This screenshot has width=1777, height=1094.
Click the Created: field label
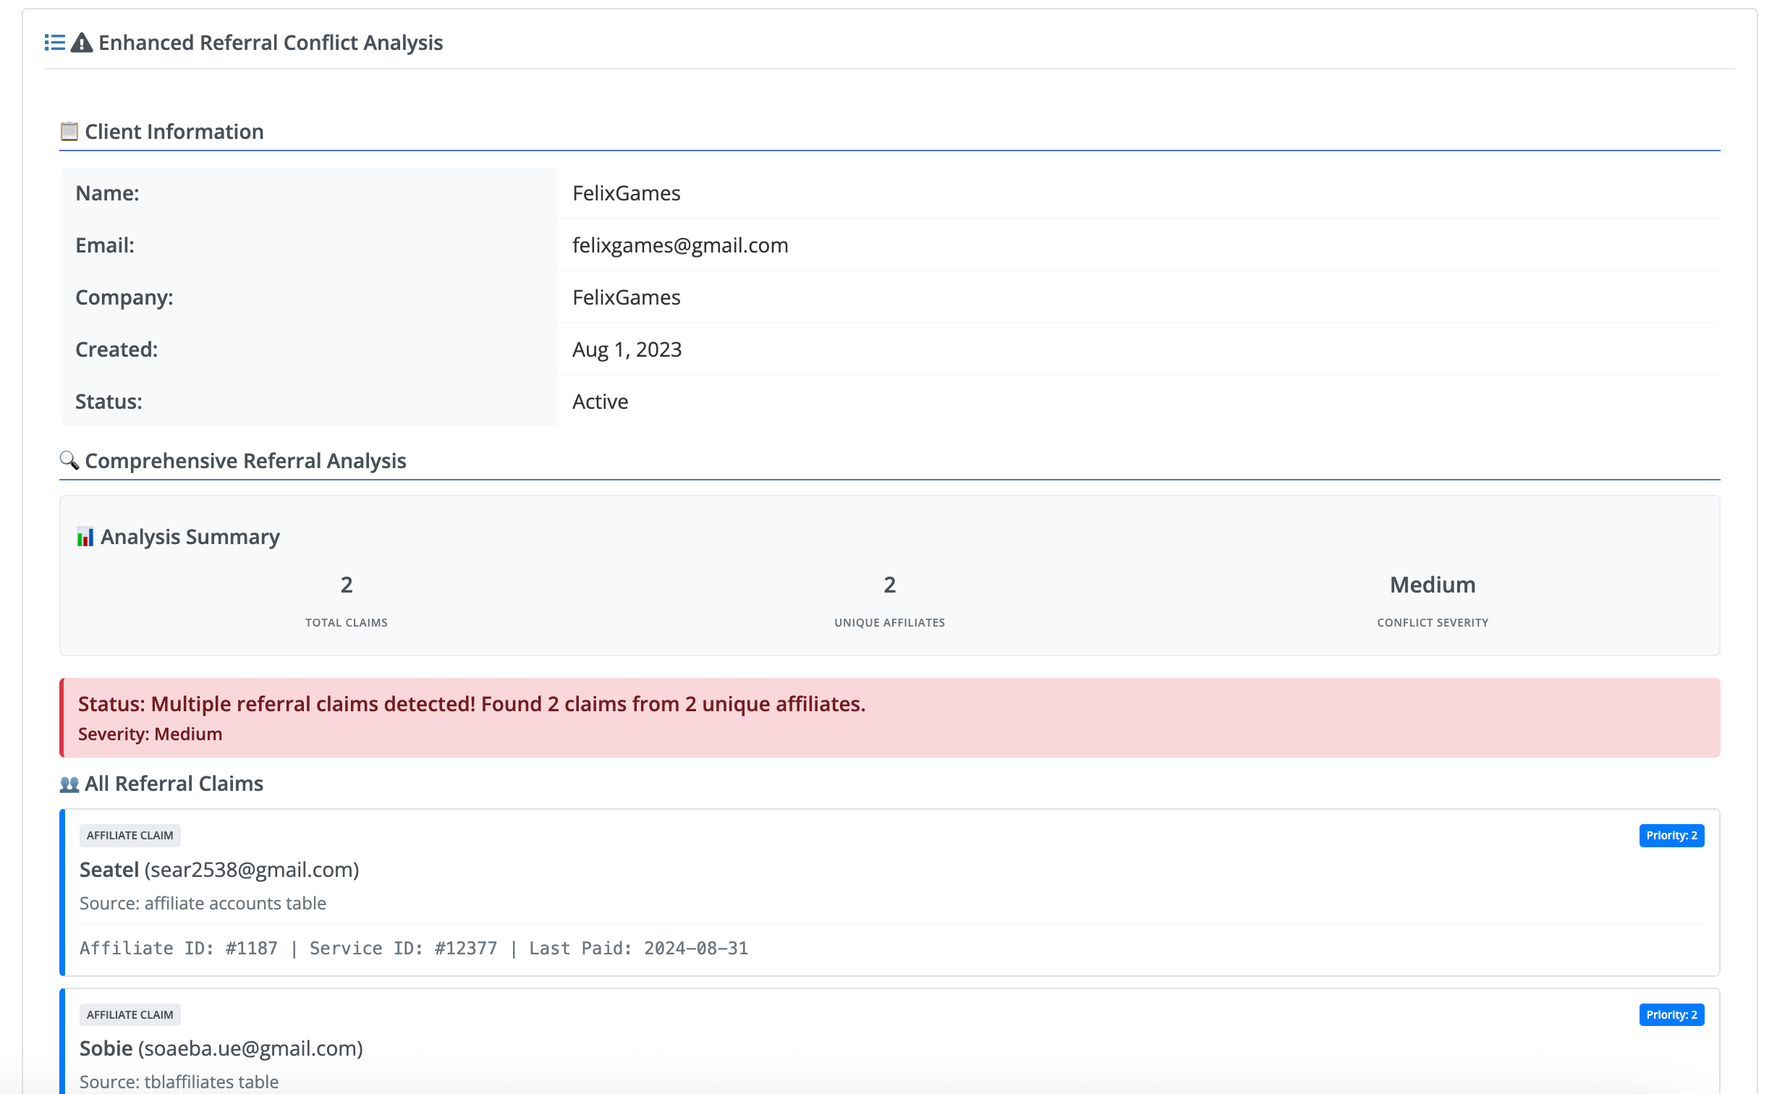[x=116, y=349]
